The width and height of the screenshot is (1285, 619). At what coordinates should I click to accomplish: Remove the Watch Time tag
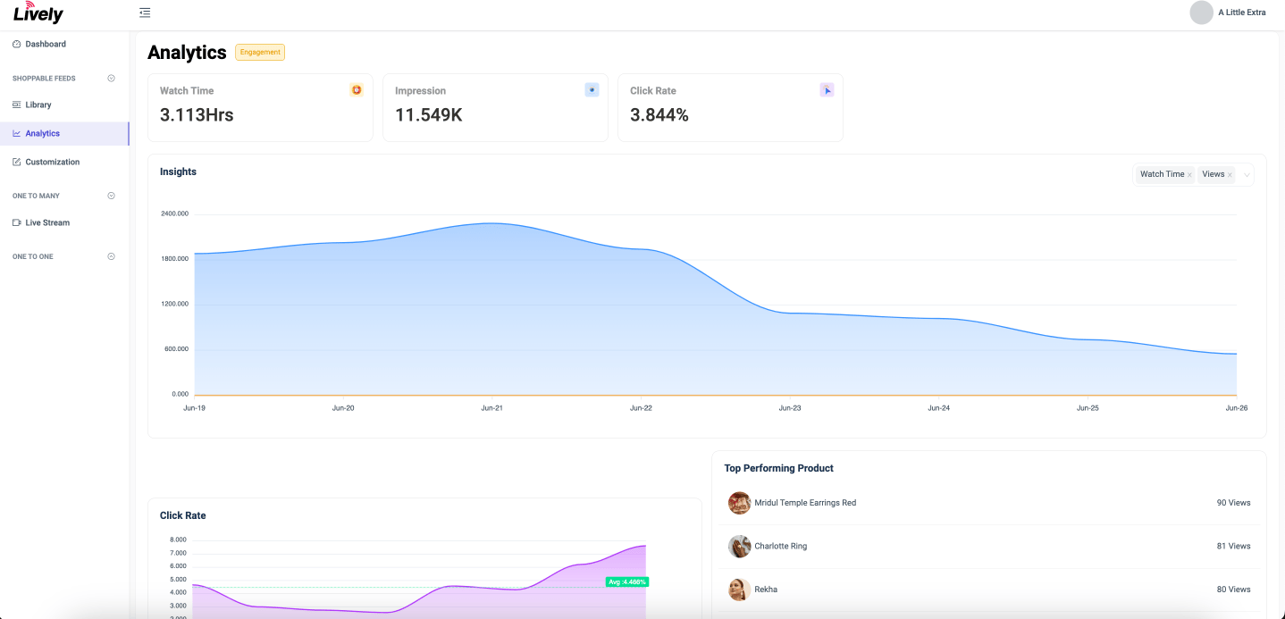coord(1189,175)
